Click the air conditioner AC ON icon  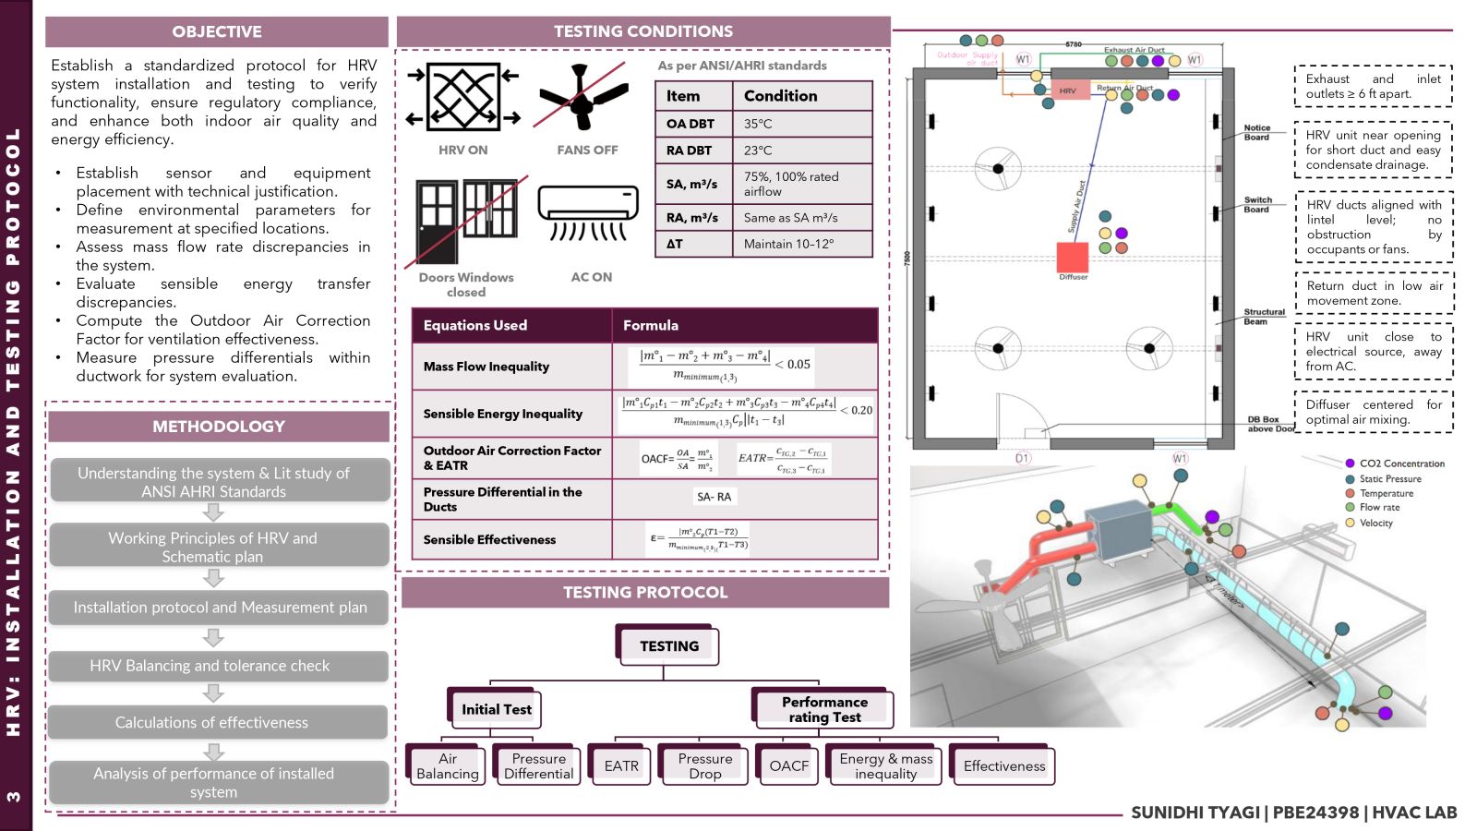coord(588,213)
